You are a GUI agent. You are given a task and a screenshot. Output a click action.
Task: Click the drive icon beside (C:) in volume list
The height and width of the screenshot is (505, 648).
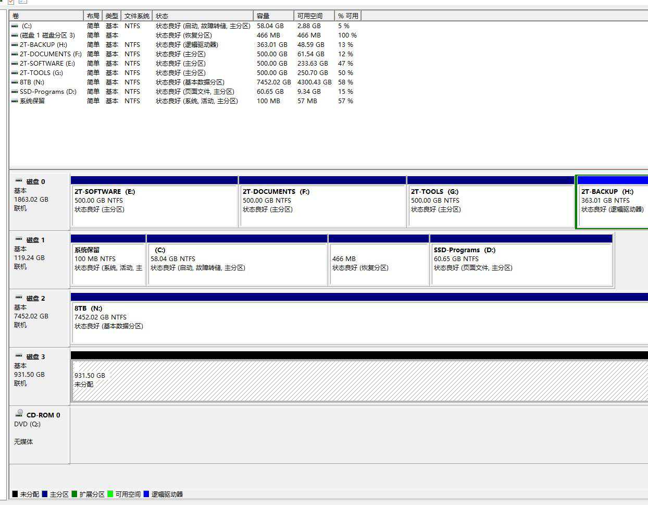click(x=15, y=26)
